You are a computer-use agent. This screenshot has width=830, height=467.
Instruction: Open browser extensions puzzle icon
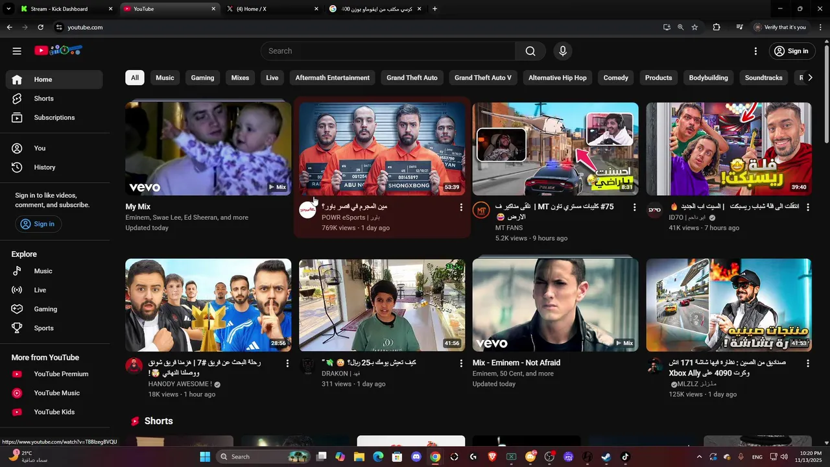click(717, 27)
